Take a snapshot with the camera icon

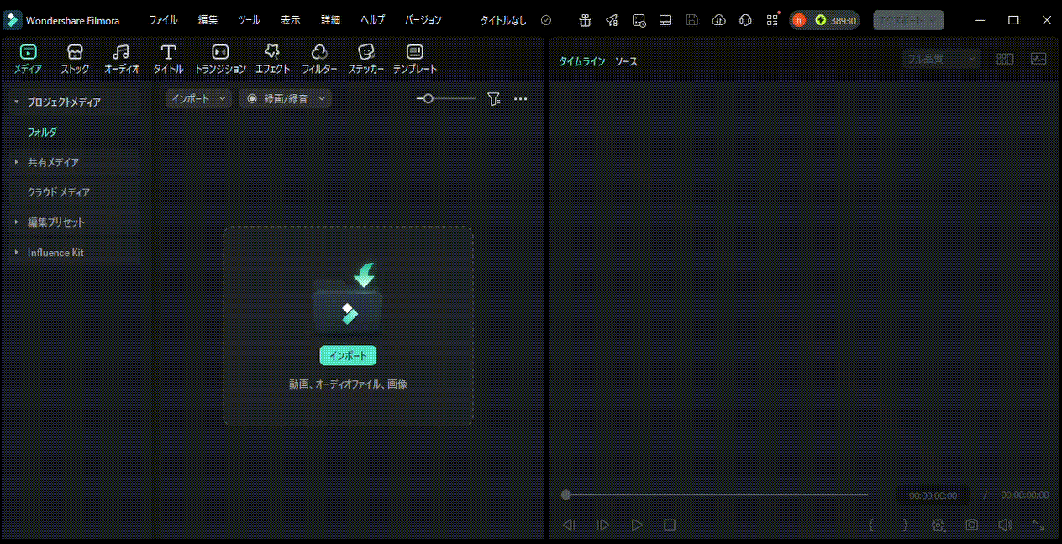pos(971,525)
